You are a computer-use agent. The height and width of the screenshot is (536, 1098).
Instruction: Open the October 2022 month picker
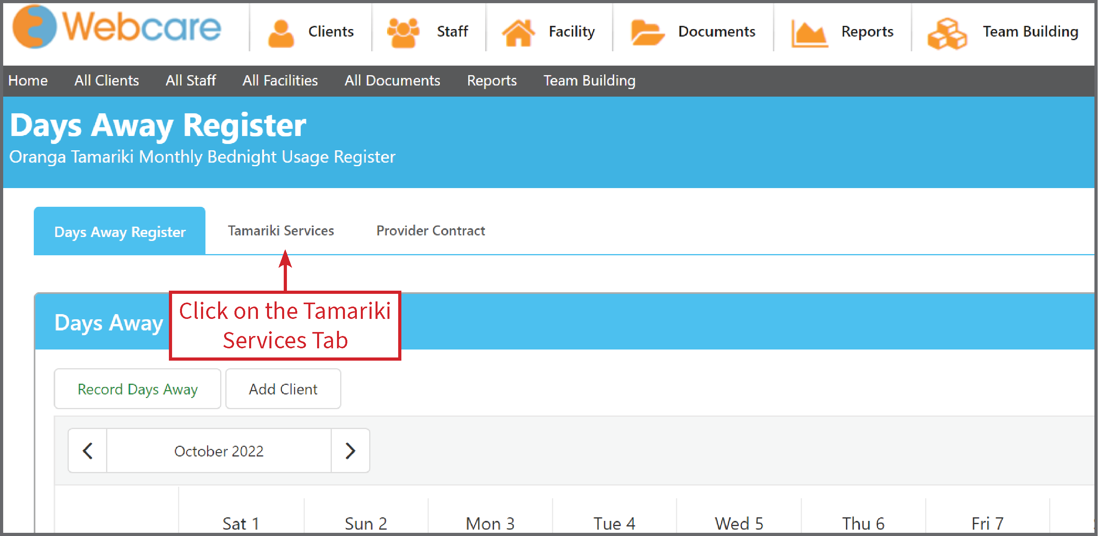tap(219, 451)
